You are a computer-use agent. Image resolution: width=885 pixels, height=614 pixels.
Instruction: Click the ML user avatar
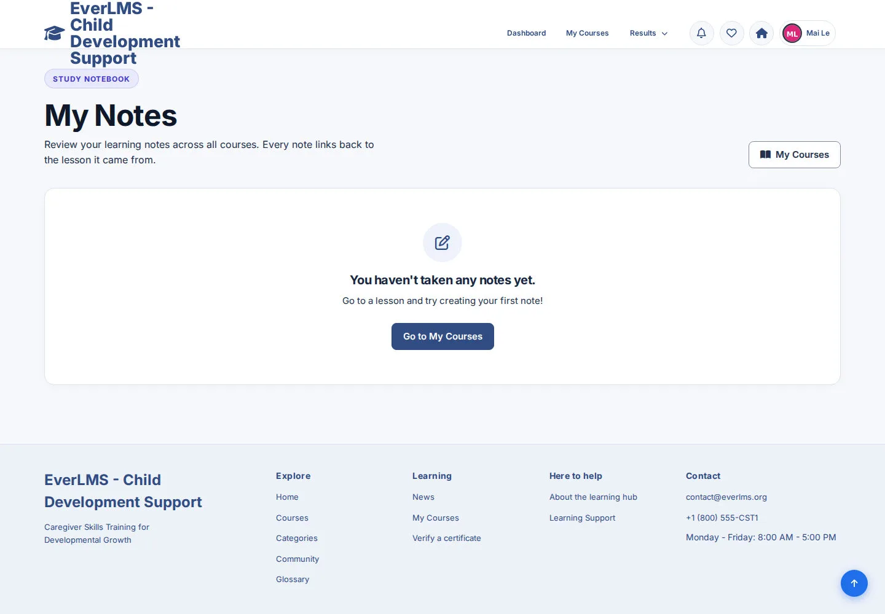click(x=792, y=33)
